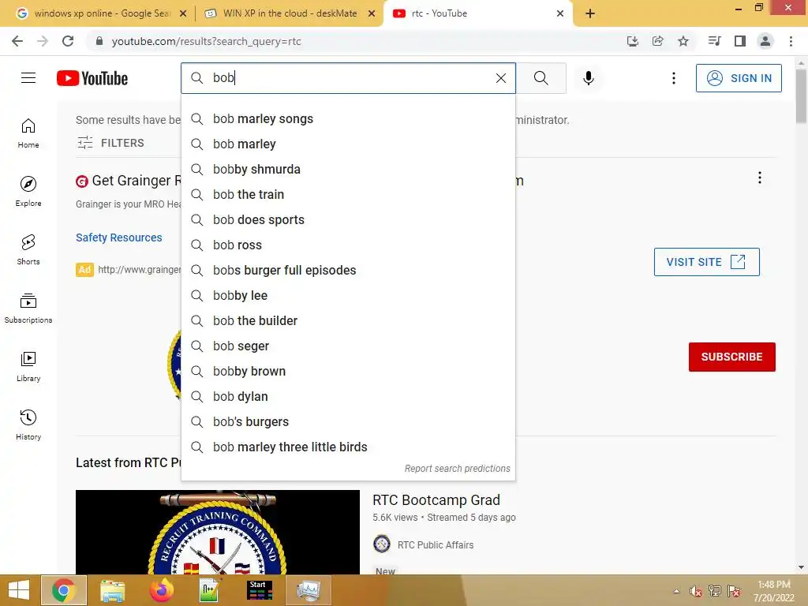The height and width of the screenshot is (606, 808).
Task: Open Explore in the sidebar
Action: [x=28, y=192]
